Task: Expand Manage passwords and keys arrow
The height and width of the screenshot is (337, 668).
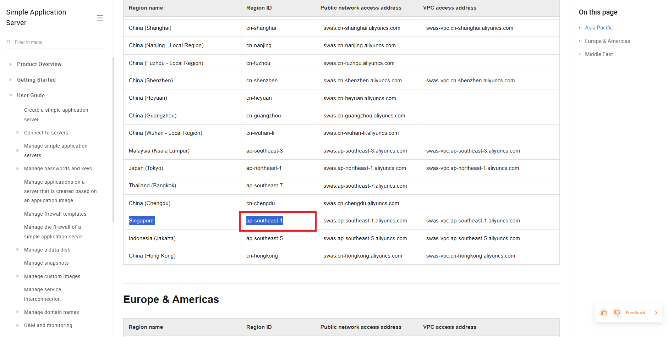Action: [18, 168]
